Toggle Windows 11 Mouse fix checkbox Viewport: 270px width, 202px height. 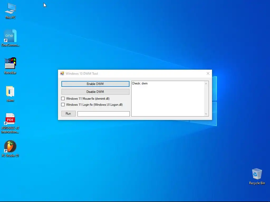63,99
